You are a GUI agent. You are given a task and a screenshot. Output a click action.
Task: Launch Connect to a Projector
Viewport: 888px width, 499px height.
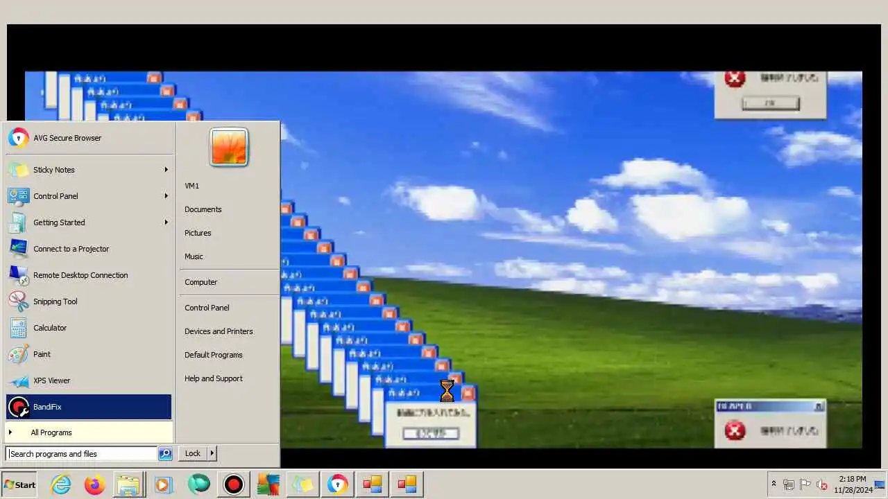click(89, 249)
